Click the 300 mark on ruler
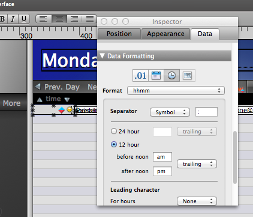Viewport: 253px width, 217px height. click(x=26, y=36)
